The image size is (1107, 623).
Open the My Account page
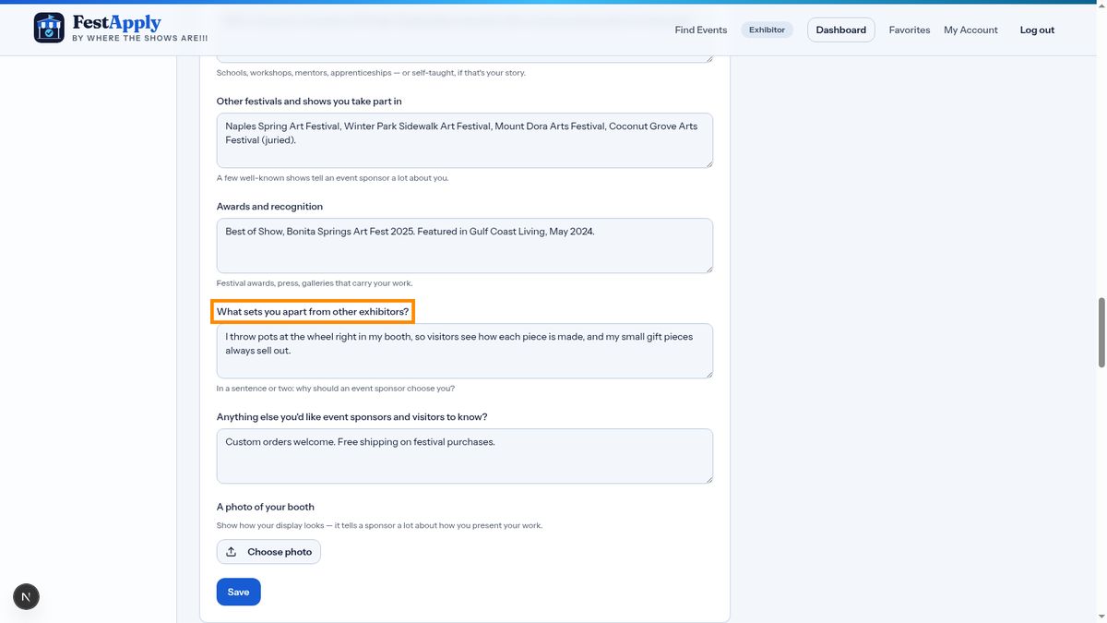[970, 30]
